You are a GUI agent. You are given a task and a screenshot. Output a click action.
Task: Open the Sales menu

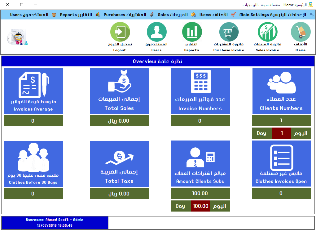click(173, 15)
